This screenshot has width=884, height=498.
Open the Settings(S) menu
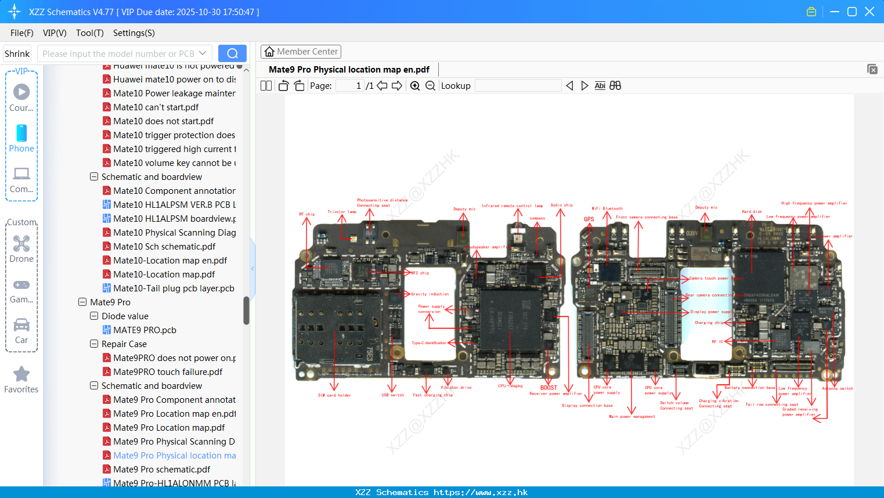[x=134, y=33]
